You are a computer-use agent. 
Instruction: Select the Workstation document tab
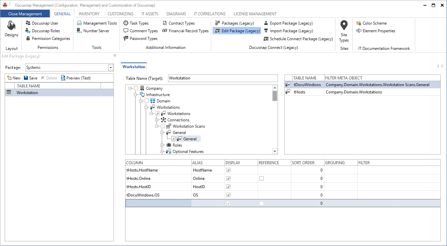click(x=134, y=67)
